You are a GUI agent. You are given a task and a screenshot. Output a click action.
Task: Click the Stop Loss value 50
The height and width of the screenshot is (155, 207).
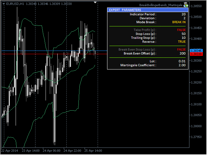tap(184, 34)
